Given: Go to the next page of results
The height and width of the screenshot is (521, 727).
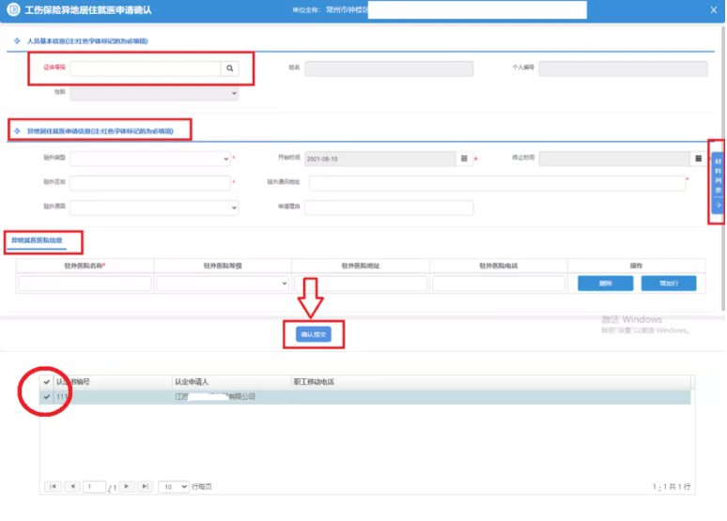Looking at the screenshot, I should 125,486.
